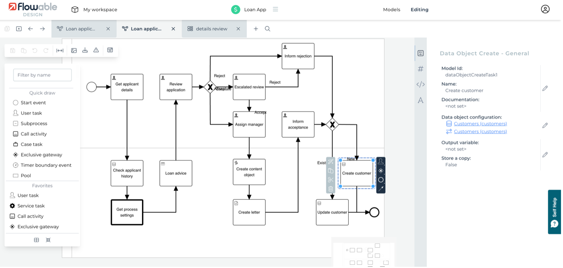Click the scissors cut icon beside Create customer
This screenshot has width=563, height=268.
[331, 180]
